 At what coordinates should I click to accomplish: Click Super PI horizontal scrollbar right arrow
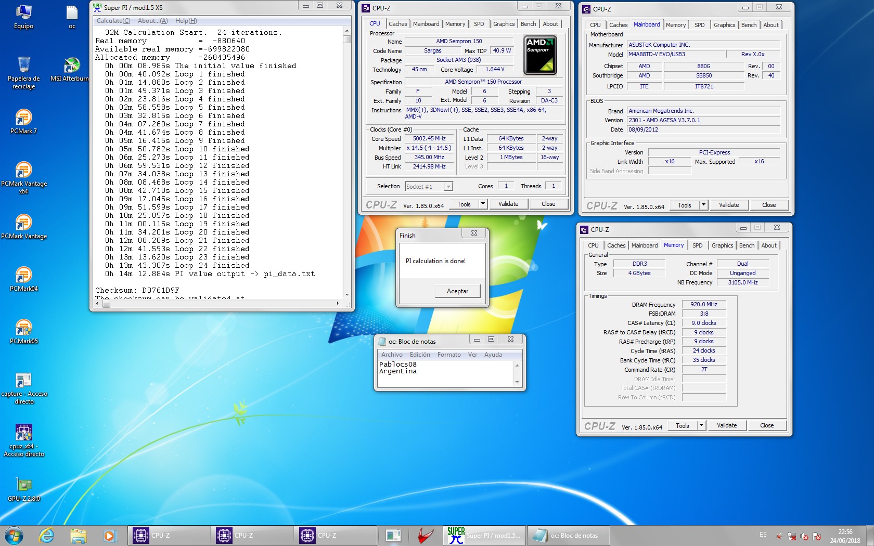(338, 303)
